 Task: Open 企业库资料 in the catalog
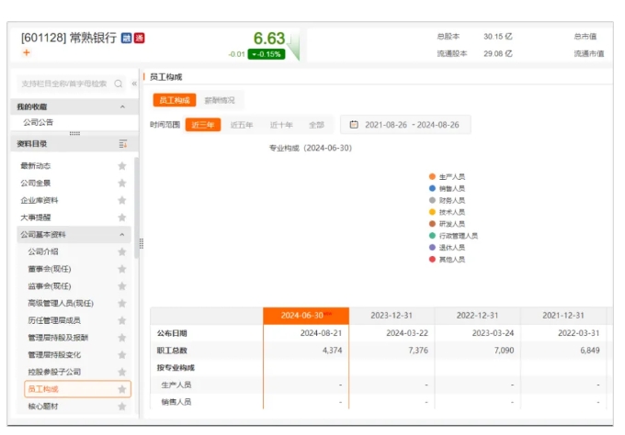39,200
